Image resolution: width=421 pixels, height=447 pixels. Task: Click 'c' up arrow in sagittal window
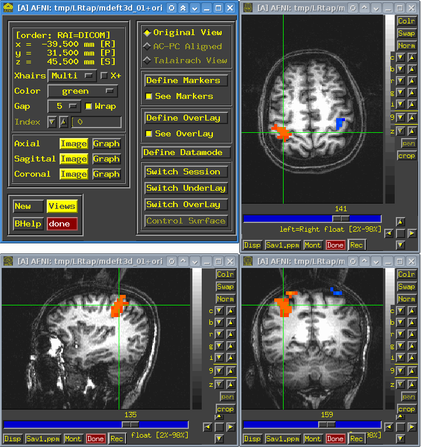[x=230, y=311]
